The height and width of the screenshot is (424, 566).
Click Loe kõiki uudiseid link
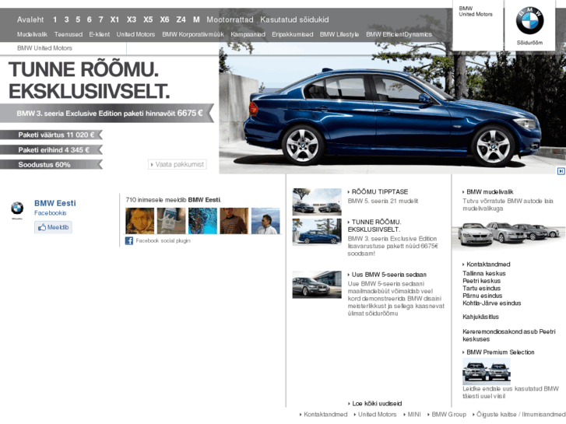(x=377, y=404)
